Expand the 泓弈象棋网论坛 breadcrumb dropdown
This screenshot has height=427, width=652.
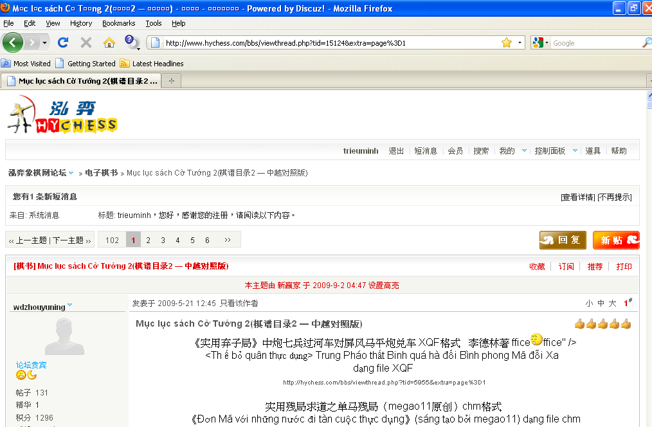(71, 173)
